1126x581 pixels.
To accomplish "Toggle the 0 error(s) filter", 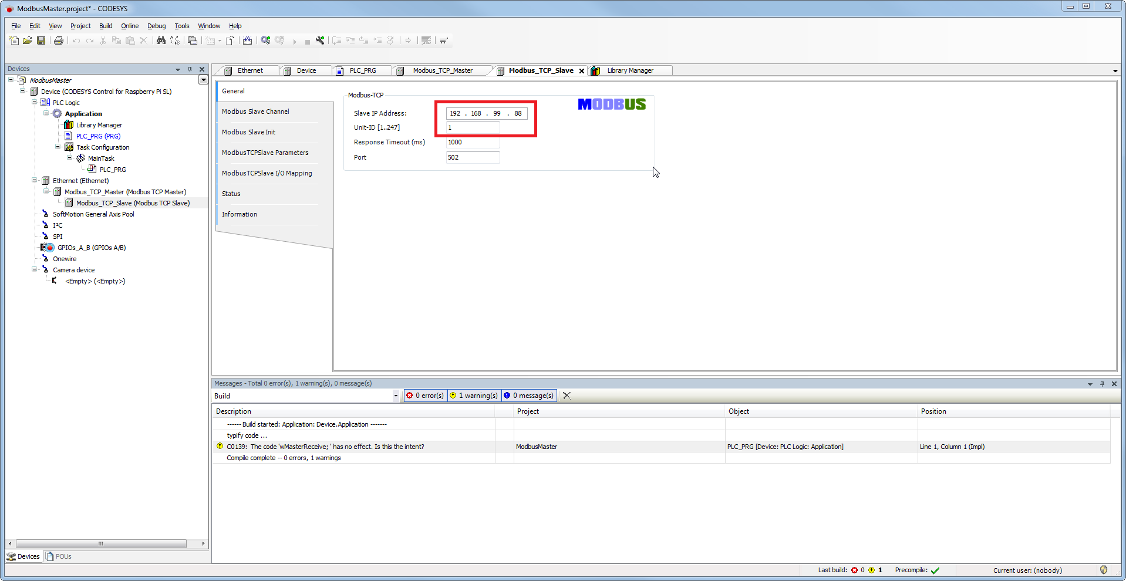I will click(426, 396).
